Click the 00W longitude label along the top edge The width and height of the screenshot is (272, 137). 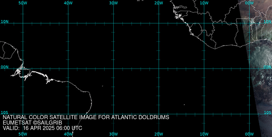[x=249, y=3]
